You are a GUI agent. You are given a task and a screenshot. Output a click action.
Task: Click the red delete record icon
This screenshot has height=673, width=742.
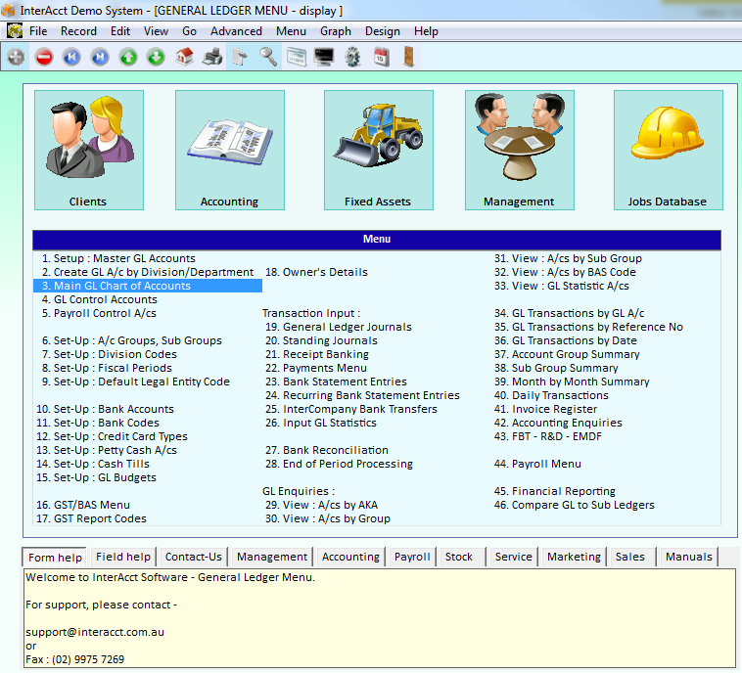(x=44, y=58)
